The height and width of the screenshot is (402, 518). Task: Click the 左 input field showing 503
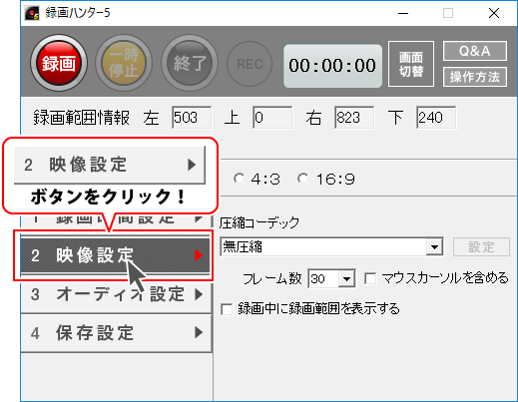(192, 118)
